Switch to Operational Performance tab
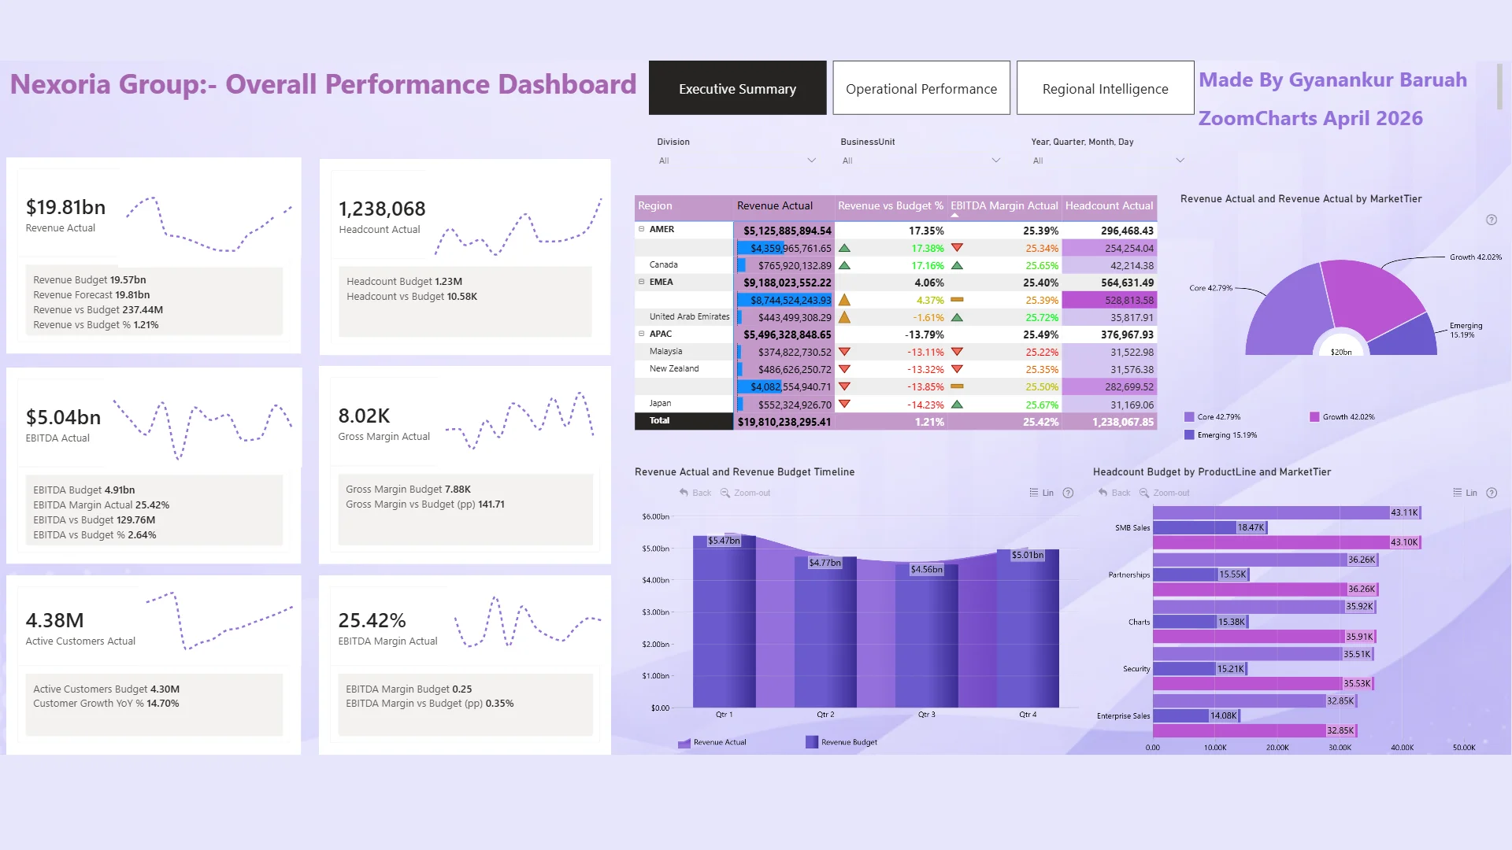 [921, 89]
